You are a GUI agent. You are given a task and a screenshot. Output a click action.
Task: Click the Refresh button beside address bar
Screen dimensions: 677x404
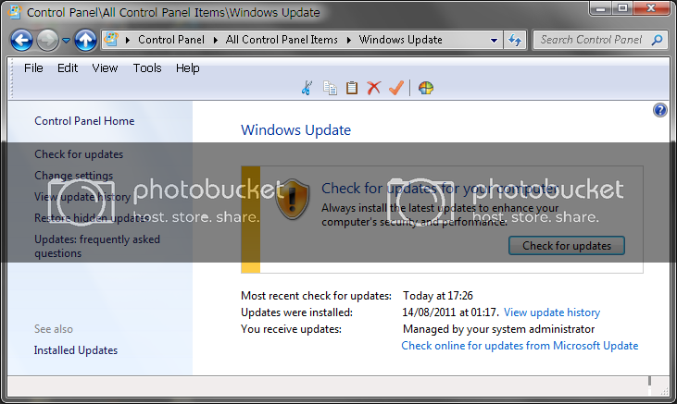(515, 40)
